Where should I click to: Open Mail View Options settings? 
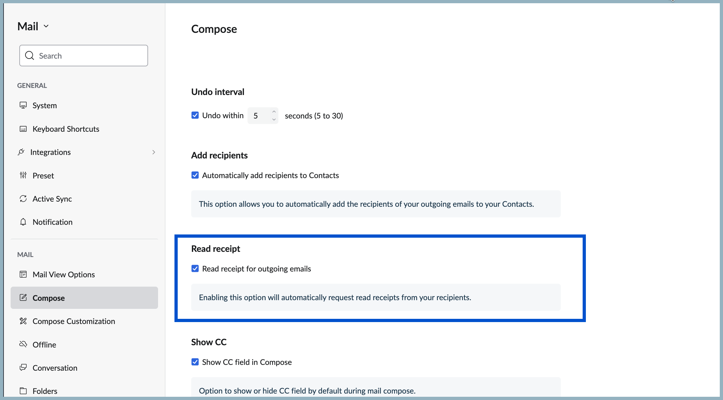(64, 274)
